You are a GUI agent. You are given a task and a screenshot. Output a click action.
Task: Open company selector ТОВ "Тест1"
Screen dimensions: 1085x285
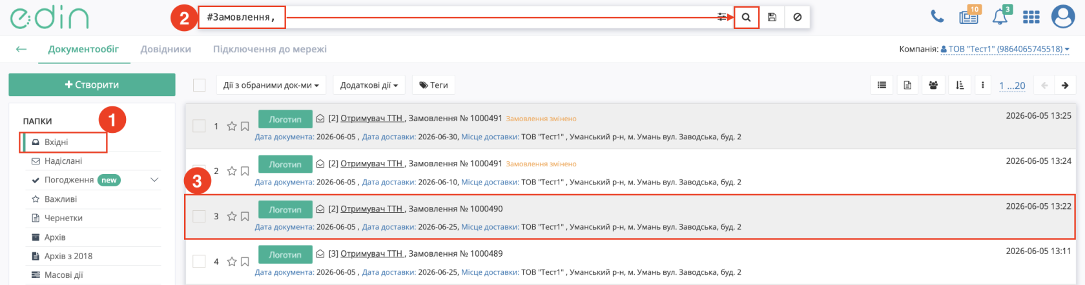[x=1005, y=49]
